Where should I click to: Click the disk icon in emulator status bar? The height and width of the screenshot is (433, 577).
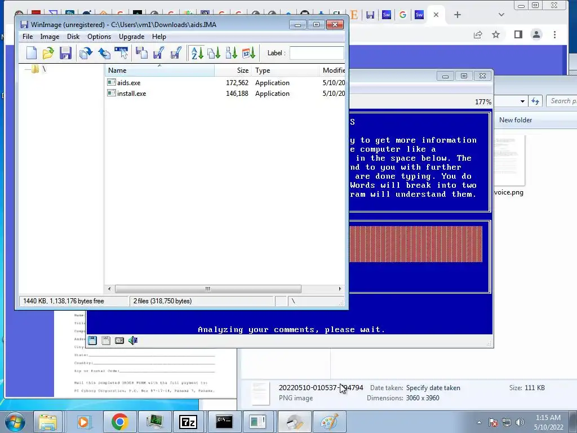coord(92,341)
